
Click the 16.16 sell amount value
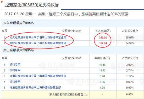point(102,65)
